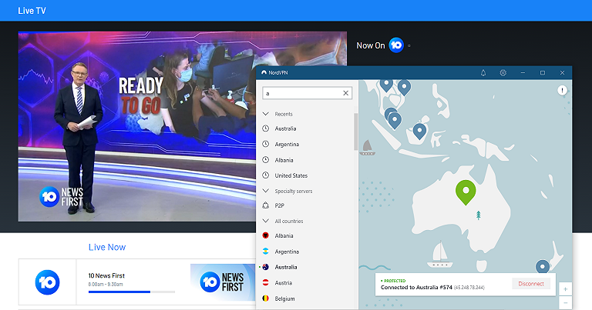592x310 pixels.
Task: Click the program progress bar
Action: (131, 292)
